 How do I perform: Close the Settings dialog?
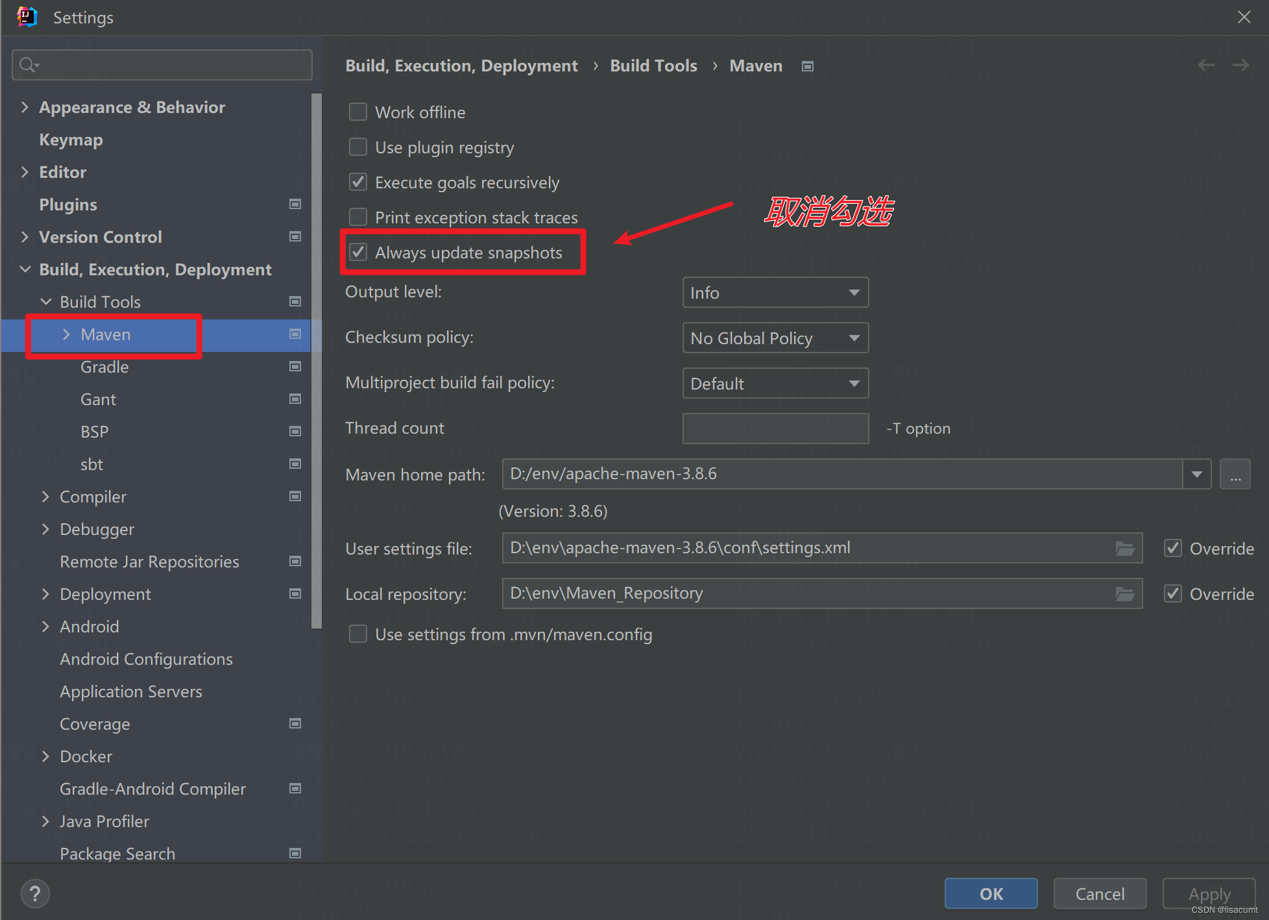click(1244, 17)
